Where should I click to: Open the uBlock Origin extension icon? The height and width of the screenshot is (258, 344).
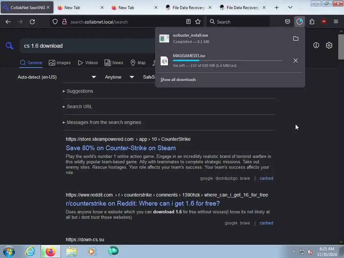tap(324, 21)
